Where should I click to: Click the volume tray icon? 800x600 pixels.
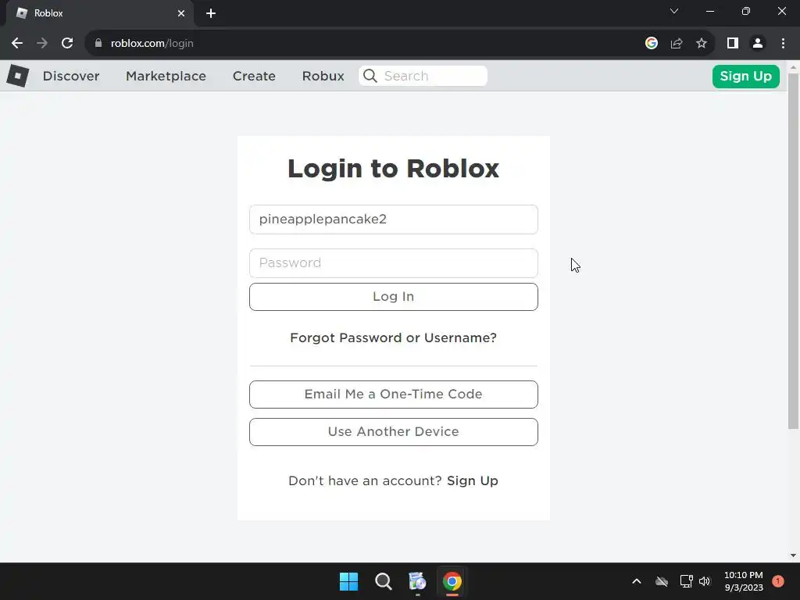[x=705, y=581]
